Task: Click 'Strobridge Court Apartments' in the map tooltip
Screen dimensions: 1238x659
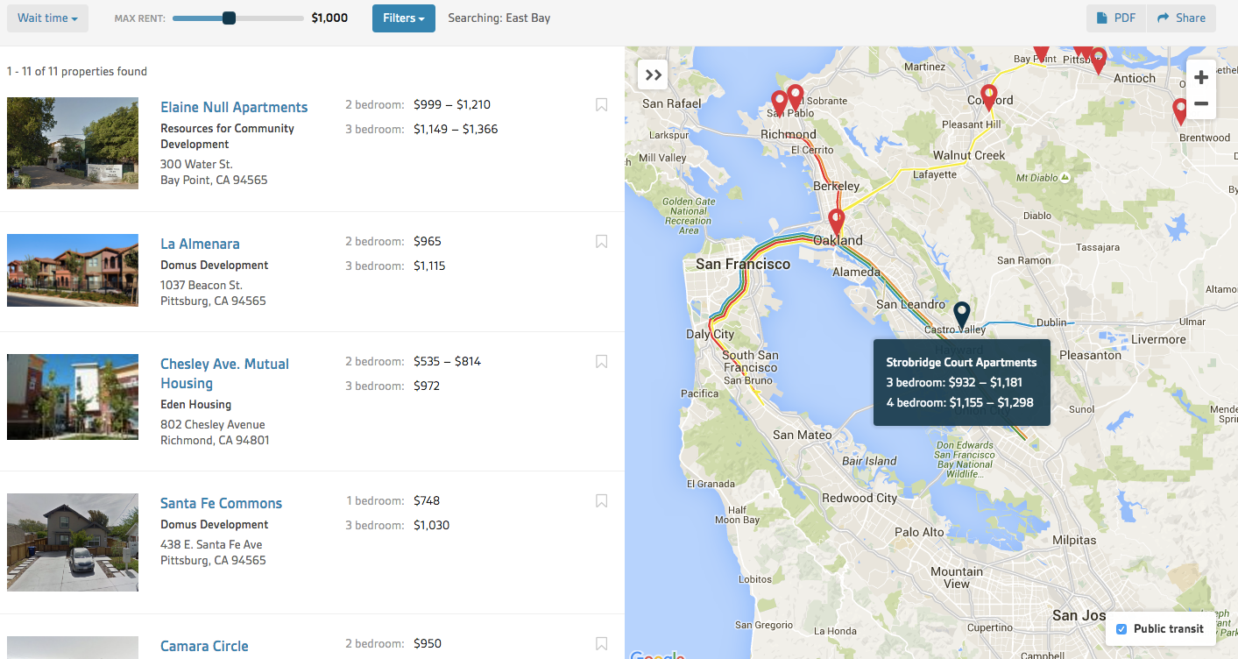Action: tap(961, 363)
